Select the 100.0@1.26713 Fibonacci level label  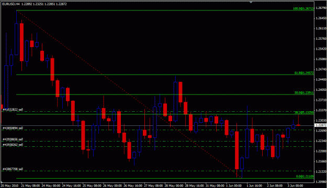point(303,8)
